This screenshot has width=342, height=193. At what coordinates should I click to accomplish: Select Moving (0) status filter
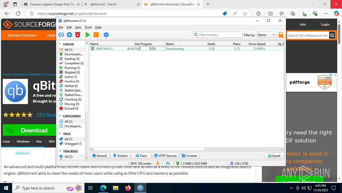pyautogui.click(x=71, y=104)
